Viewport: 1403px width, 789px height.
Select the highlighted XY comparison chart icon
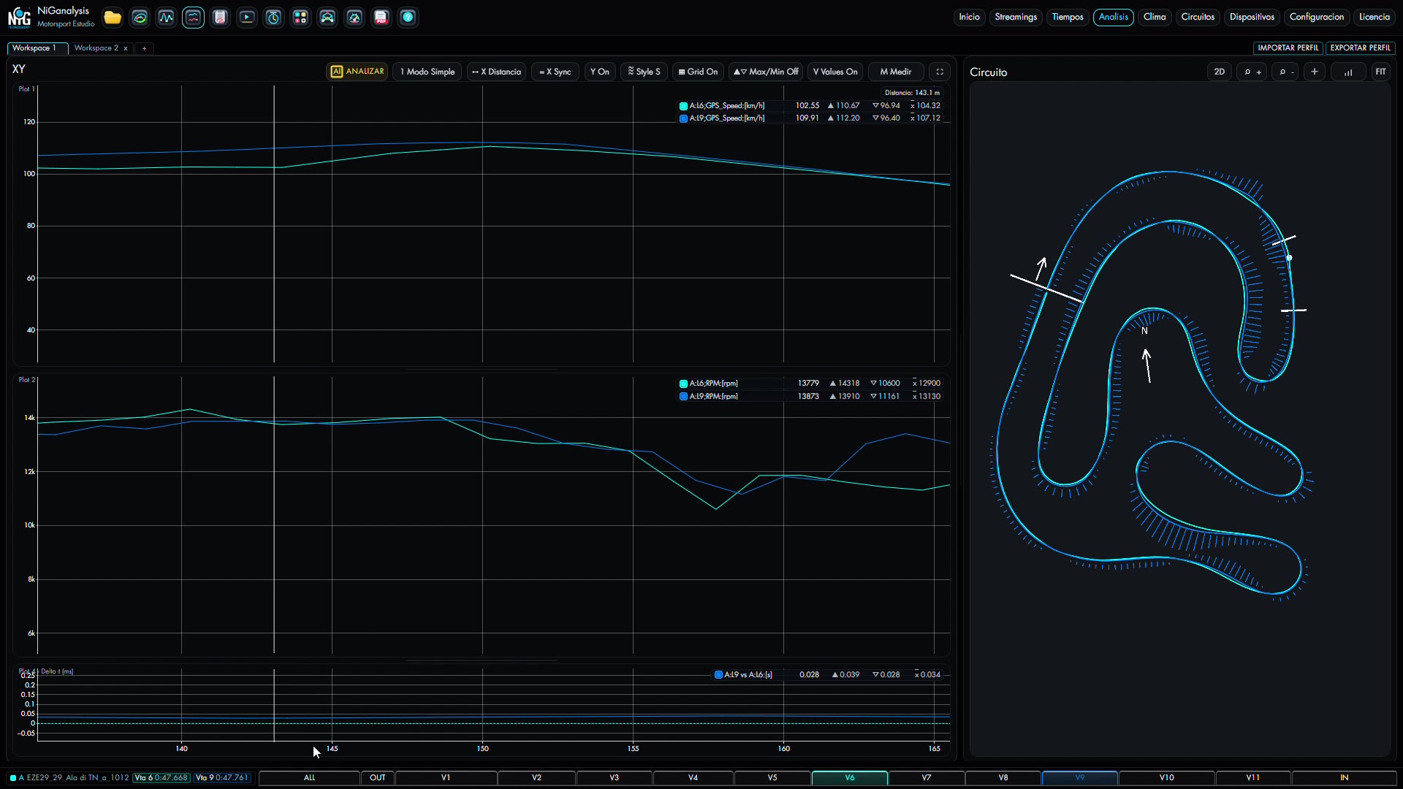coord(193,18)
